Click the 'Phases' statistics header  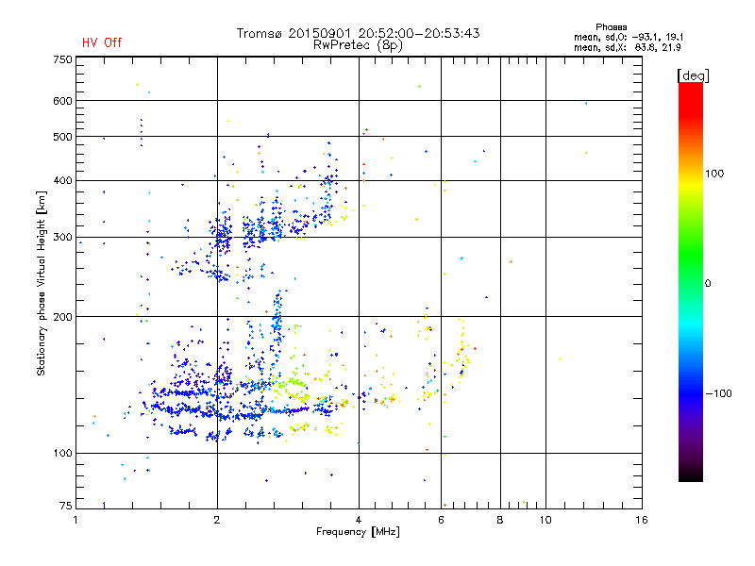point(611,27)
